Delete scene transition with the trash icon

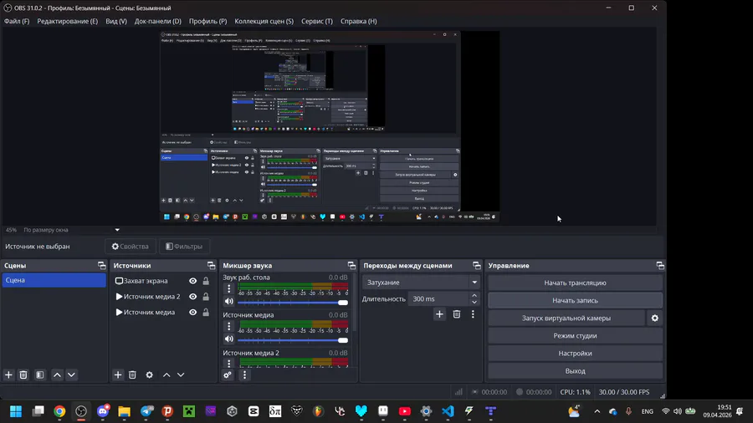[457, 314]
